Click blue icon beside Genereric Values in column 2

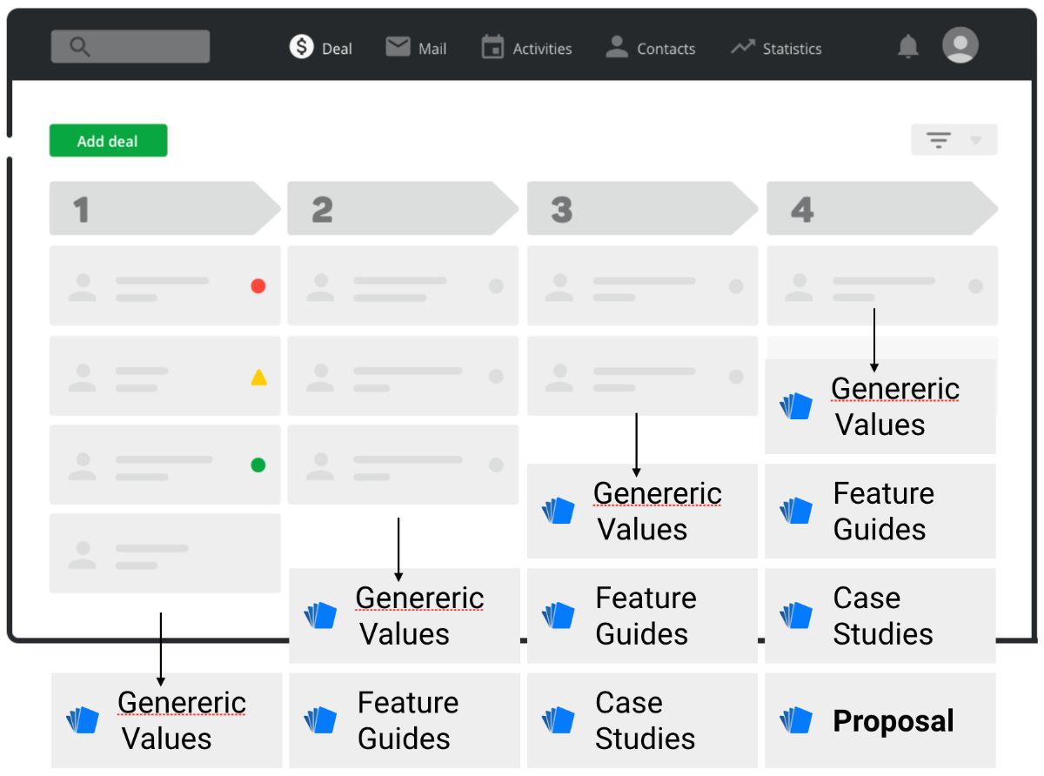point(320,615)
